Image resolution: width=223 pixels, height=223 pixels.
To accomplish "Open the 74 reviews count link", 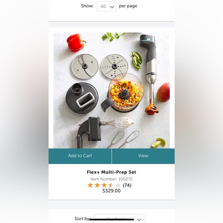I will coord(127,185).
